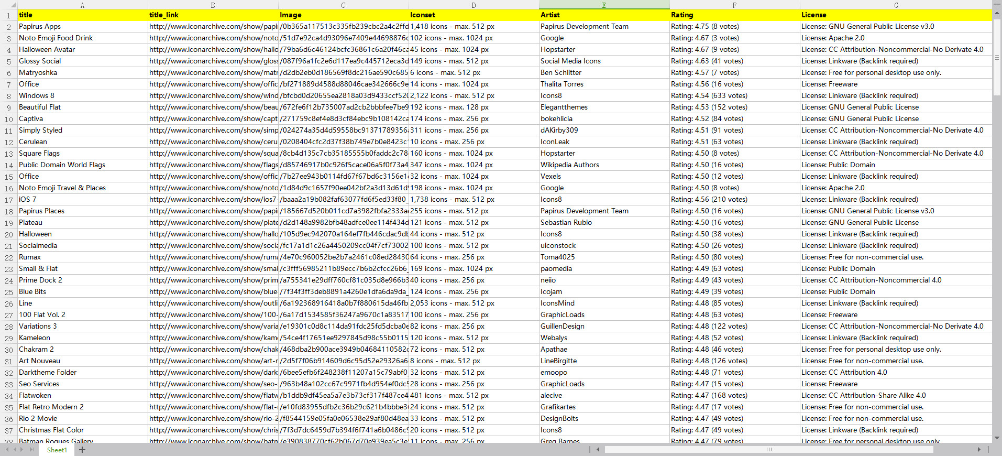The width and height of the screenshot is (1002, 456).
Task: Select the 'Christmas Flat Color' cell
Action: [x=82, y=430]
